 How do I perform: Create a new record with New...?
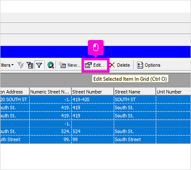pos(70,65)
